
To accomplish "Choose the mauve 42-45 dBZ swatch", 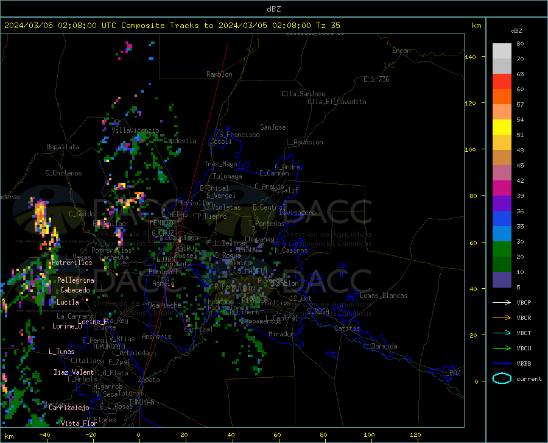I will (502, 173).
